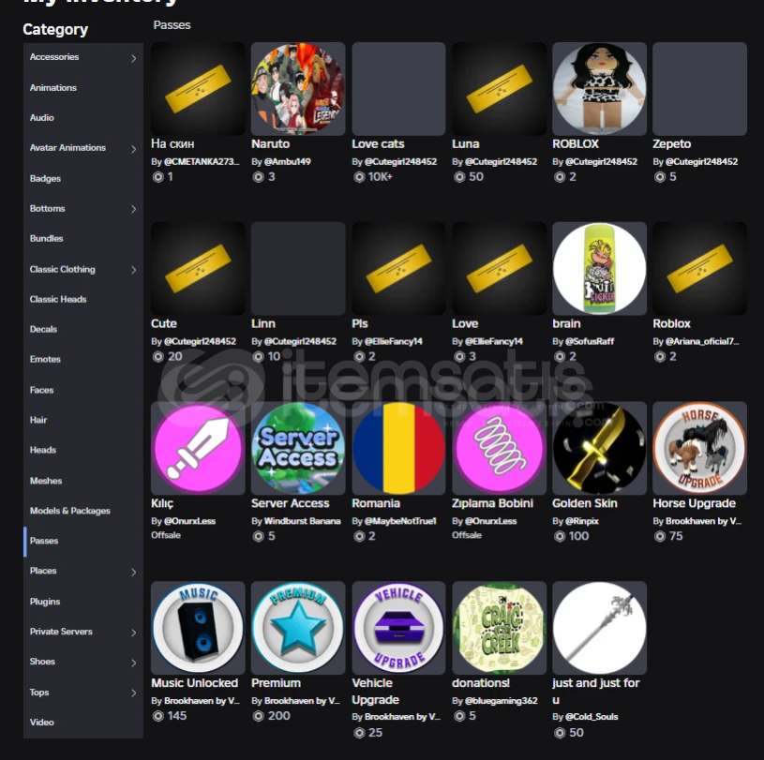This screenshot has height=760, width=764.
Task: Open the Horse Upgrade pass icon
Action: [x=699, y=448]
